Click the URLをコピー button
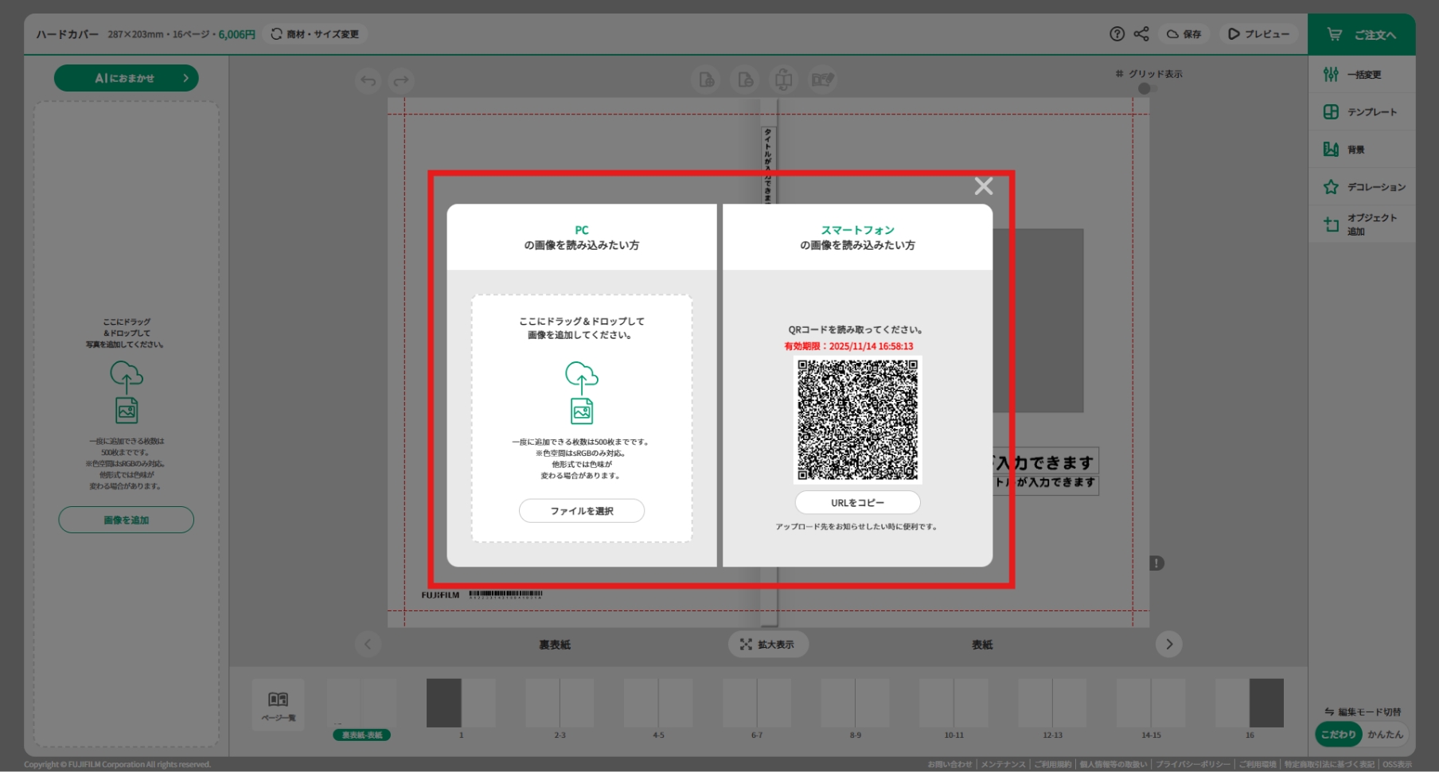The image size is (1439, 772). pyautogui.click(x=857, y=503)
